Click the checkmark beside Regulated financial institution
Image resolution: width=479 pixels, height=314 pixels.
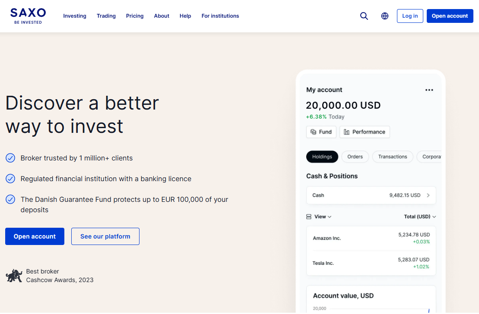pos(10,179)
